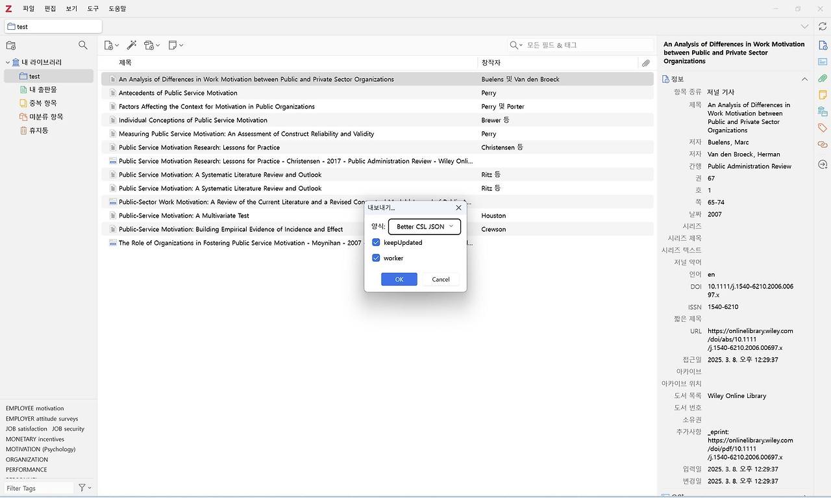
Task: Click the Zotero Z application logo
Action: click(8, 8)
